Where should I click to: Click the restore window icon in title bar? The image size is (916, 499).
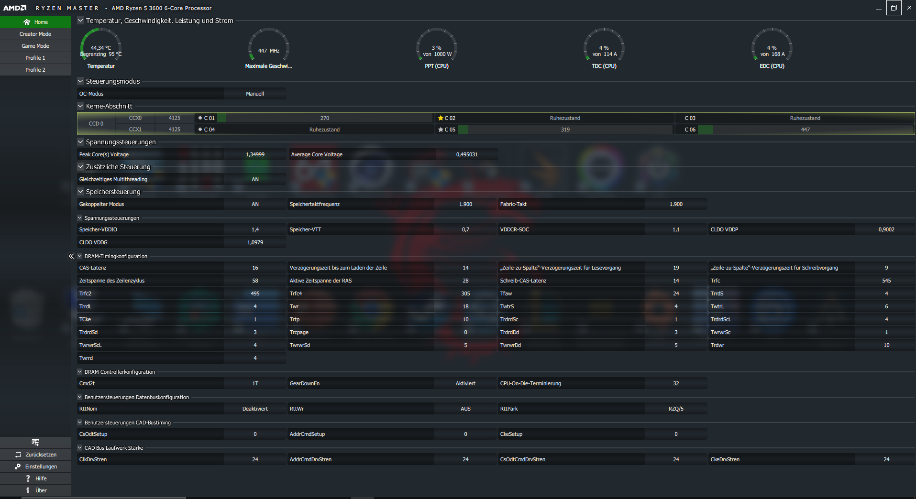[x=894, y=8]
